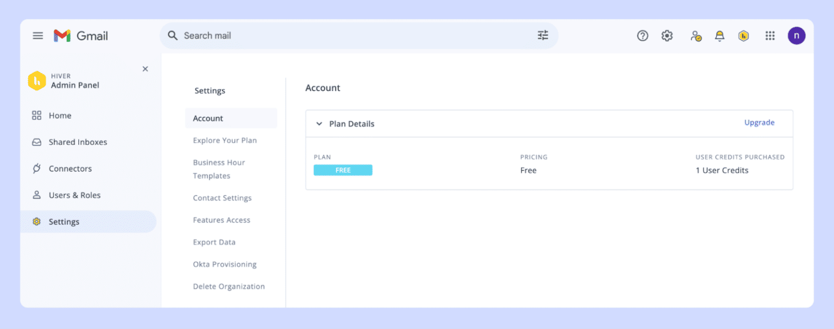This screenshot has height=329, width=834.
Task: Switch to Explore Your Plan settings
Action: coord(225,140)
